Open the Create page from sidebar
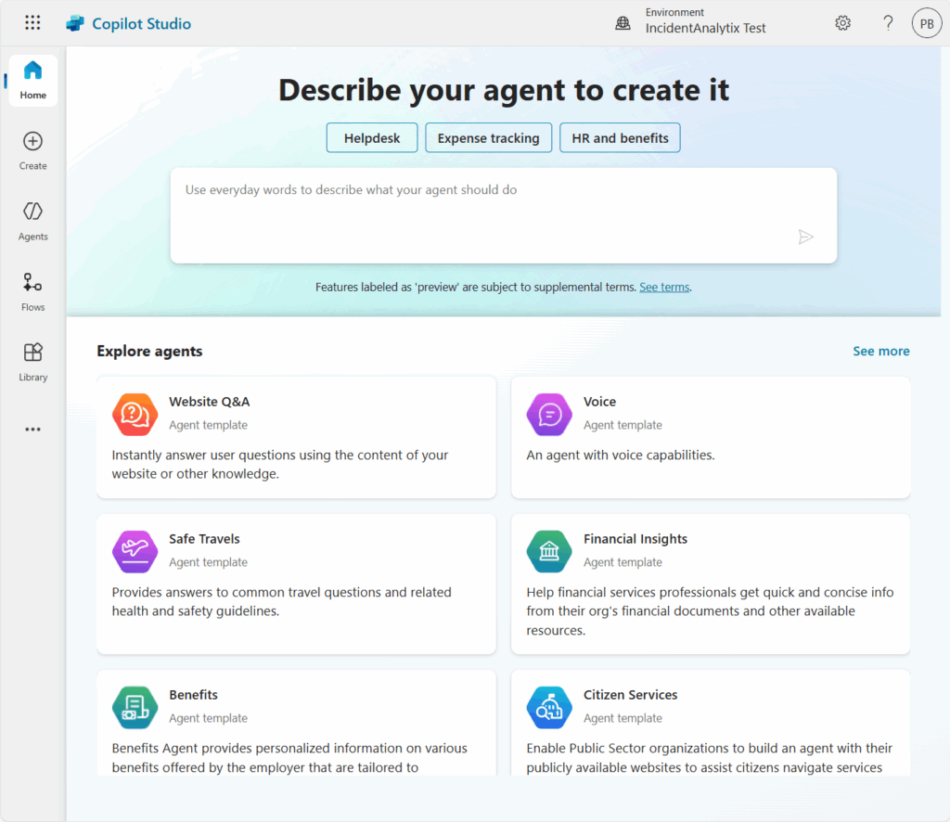The image size is (950, 822). click(x=32, y=151)
